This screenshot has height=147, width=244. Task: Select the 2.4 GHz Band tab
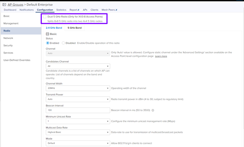(54, 28)
